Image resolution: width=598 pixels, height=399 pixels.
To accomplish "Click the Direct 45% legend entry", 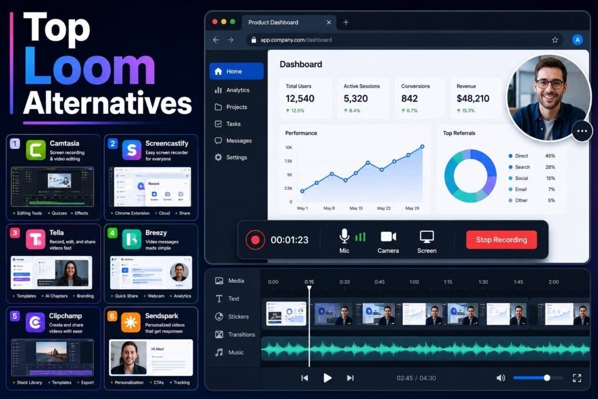I will tap(531, 156).
